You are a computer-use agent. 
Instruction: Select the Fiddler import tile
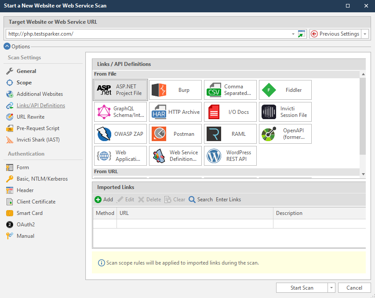click(x=285, y=90)
